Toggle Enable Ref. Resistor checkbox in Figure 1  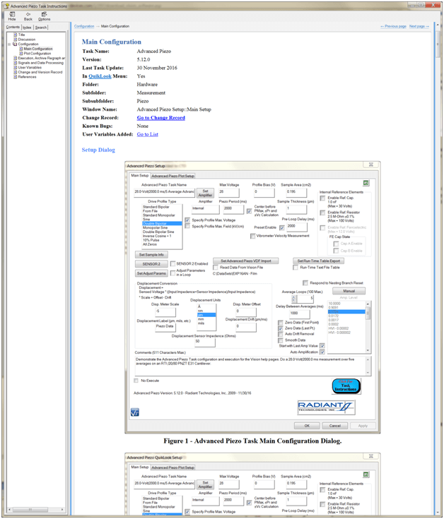(x=322, y=213)
